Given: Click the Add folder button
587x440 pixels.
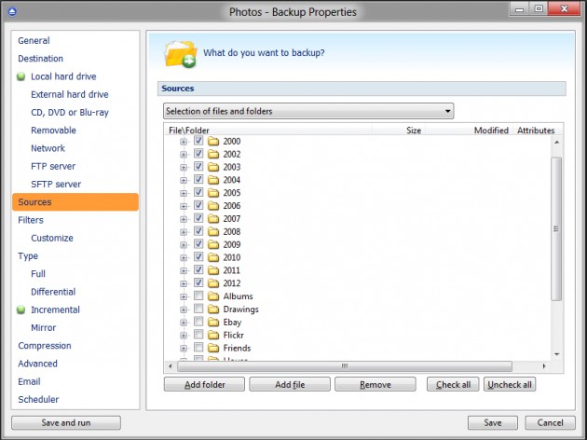Looking at the screenshot, I should pos(204,384).
